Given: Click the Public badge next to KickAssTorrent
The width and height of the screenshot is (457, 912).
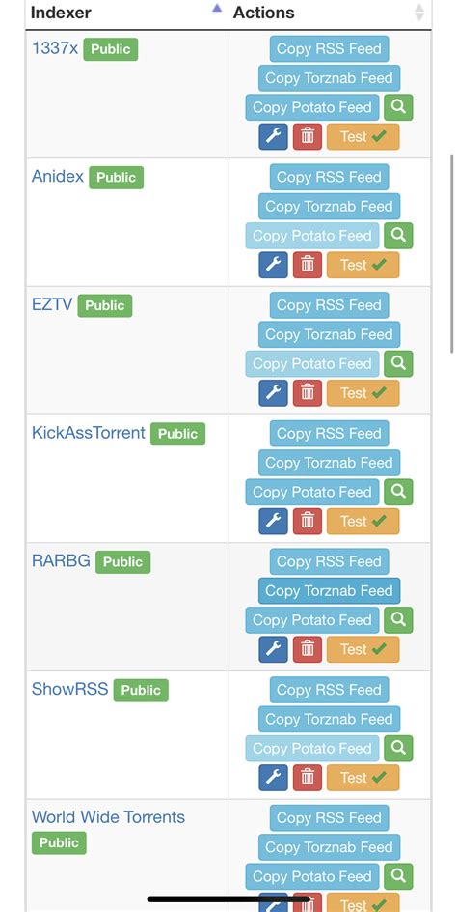Looking at the screenshot, I should [177, 434].
